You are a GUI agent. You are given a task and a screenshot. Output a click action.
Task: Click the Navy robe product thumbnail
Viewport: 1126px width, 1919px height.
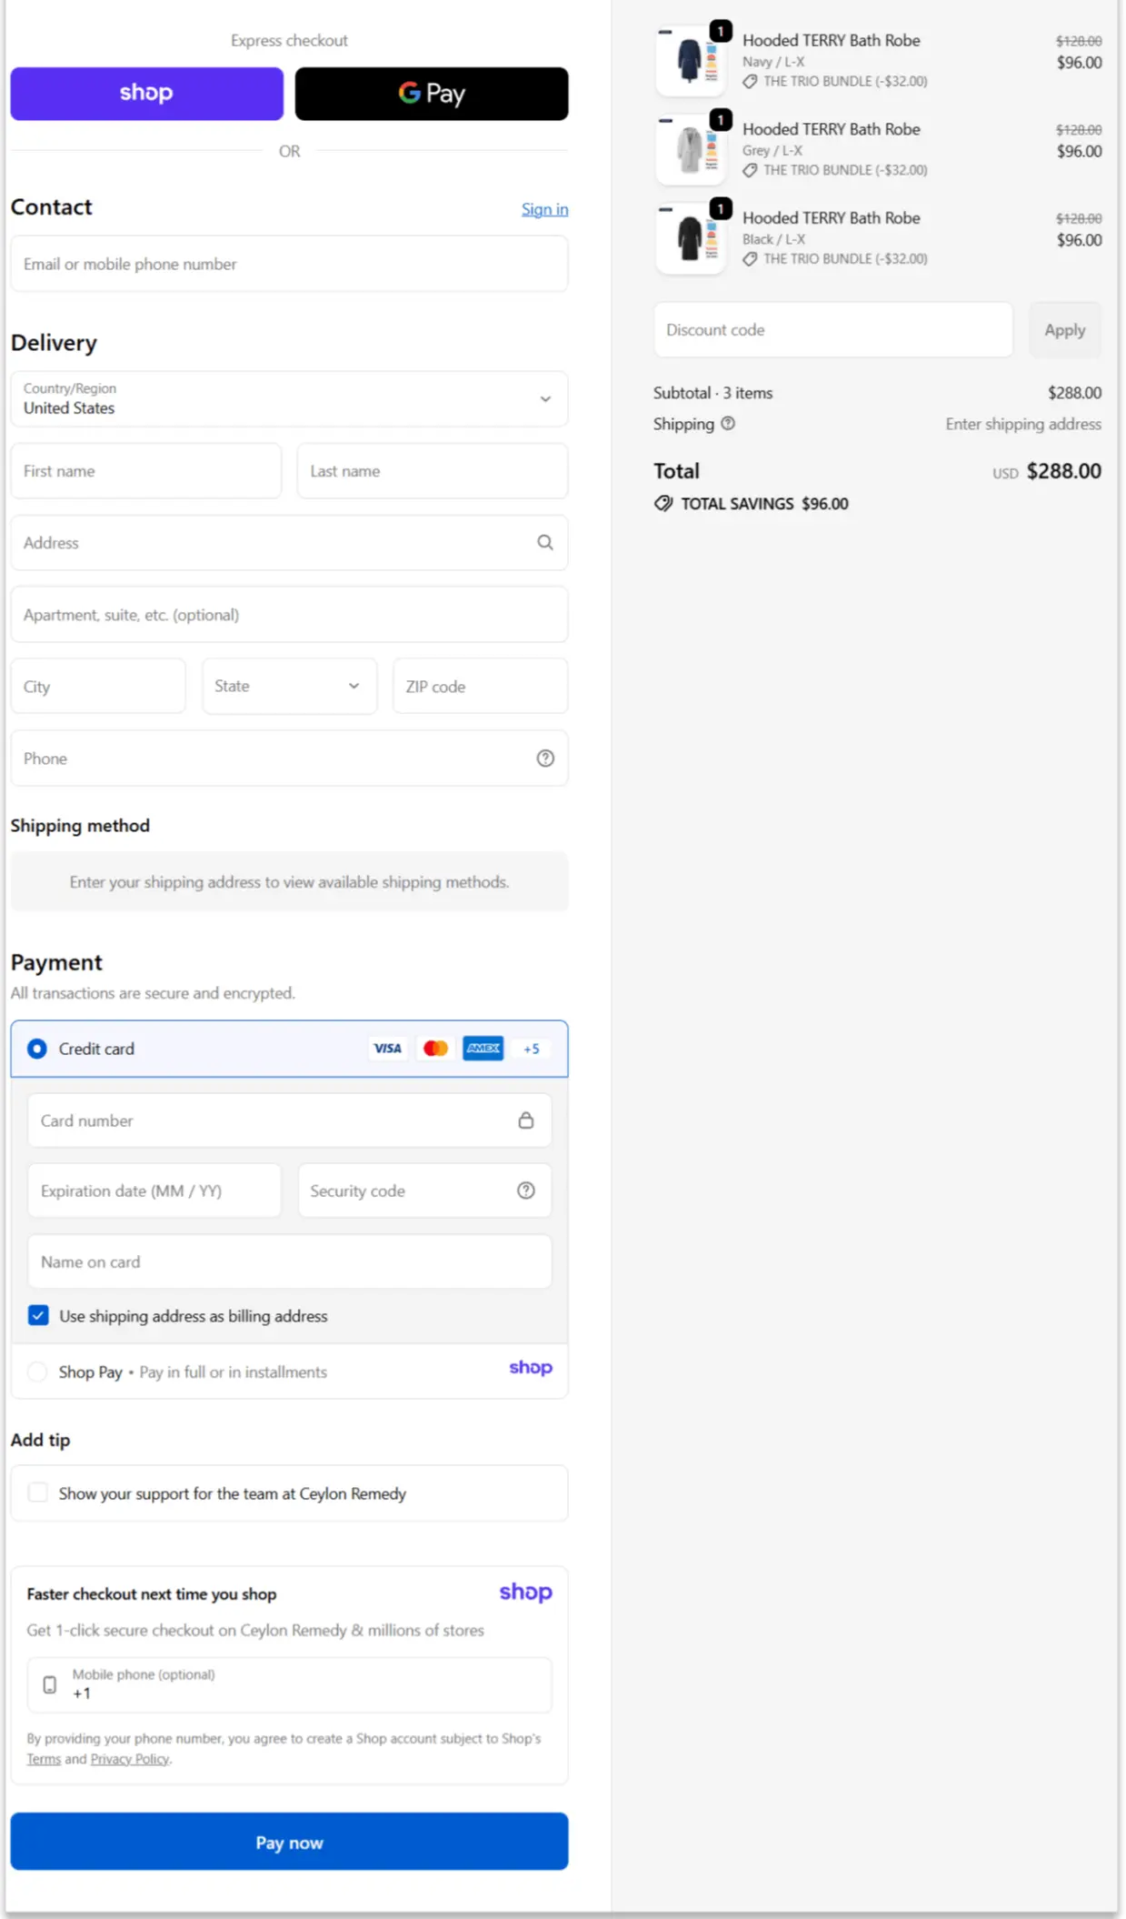coord(691,62)
